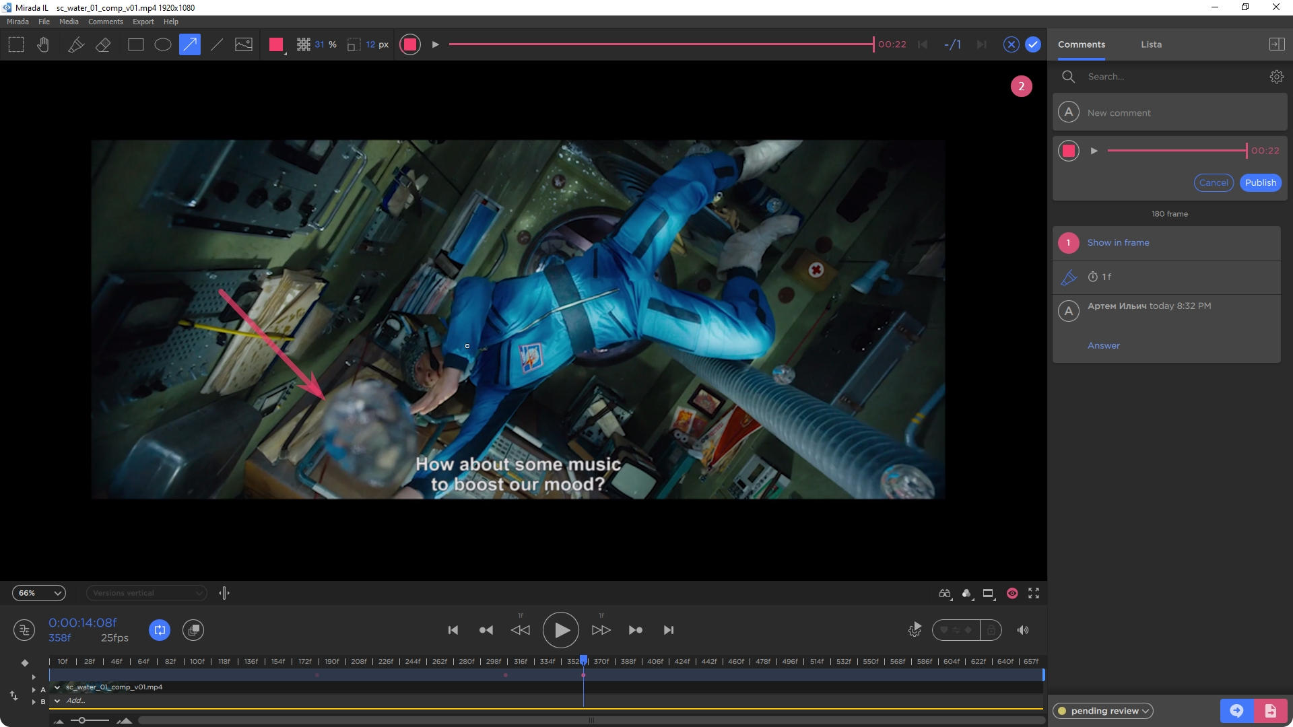Click the comment panel recording progress line

(x=1176, y=151)
